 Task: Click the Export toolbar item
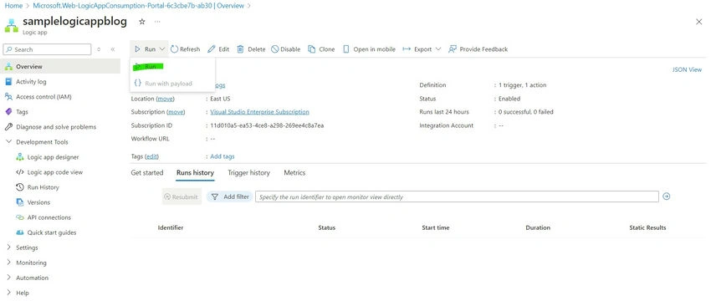click(417, 49)
